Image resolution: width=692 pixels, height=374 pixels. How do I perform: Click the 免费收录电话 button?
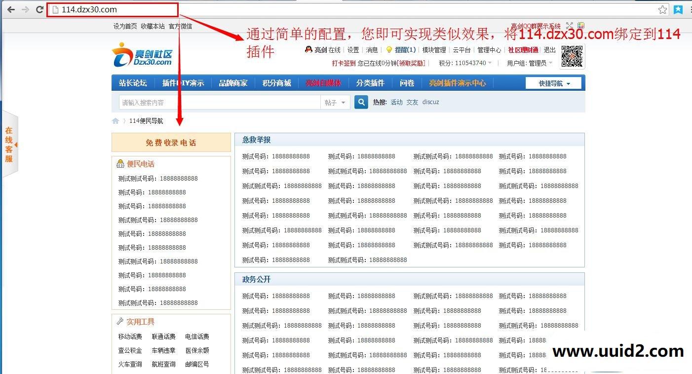point(171,142)
